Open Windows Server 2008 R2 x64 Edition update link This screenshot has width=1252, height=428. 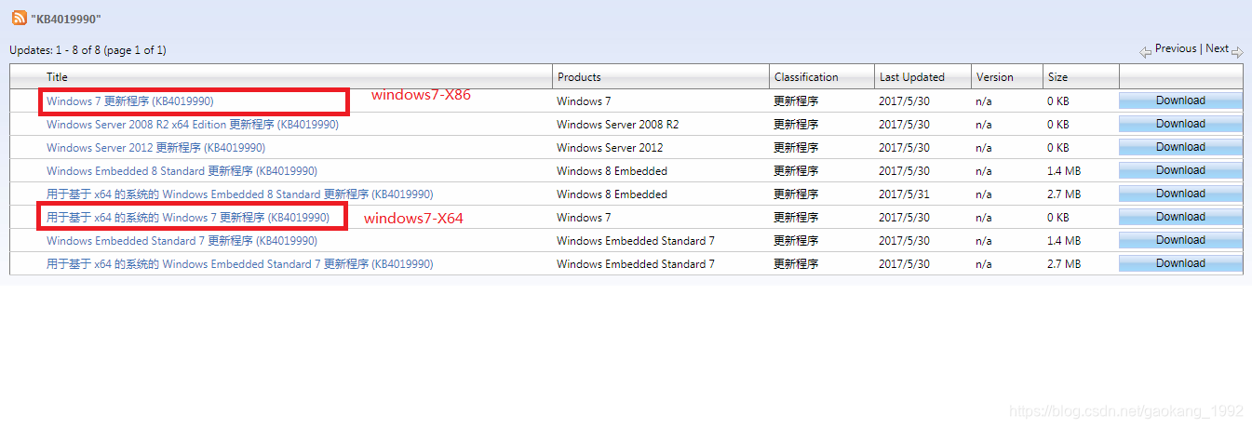tap(193, 124)
